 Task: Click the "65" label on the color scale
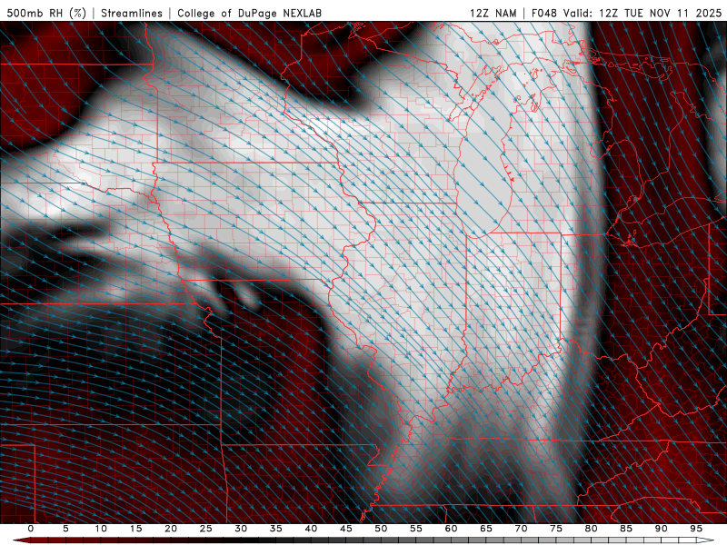[486, 529]
